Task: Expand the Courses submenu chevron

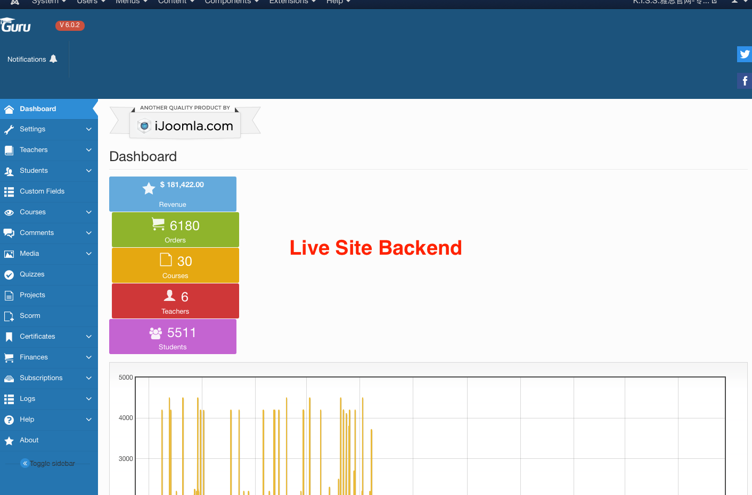Action: [x=89, y=212]
